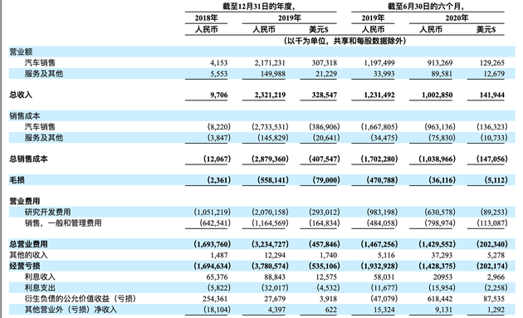
Task: Click the value 5,553
Action: coord(219,74)
